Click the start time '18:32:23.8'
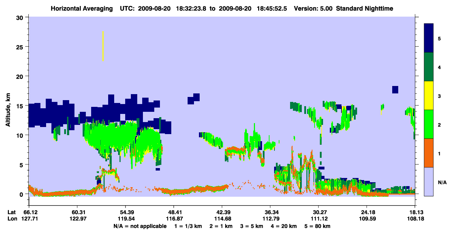 pyautogui.click(x=191, y=8)
